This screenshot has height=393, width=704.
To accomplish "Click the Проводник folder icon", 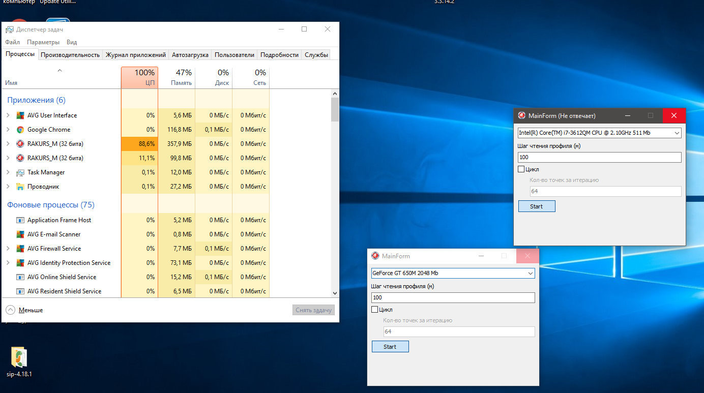I will coord(20,187).
